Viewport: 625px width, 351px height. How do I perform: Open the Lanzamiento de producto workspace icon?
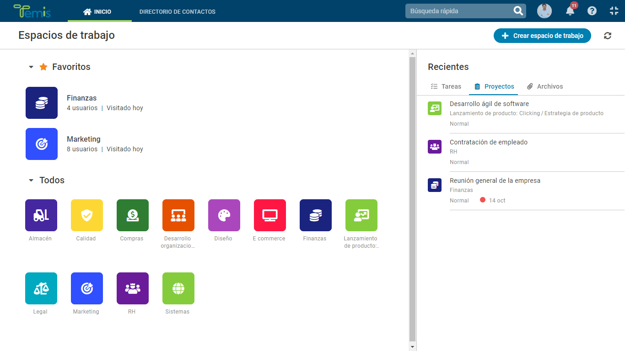[x=361, y=215]
